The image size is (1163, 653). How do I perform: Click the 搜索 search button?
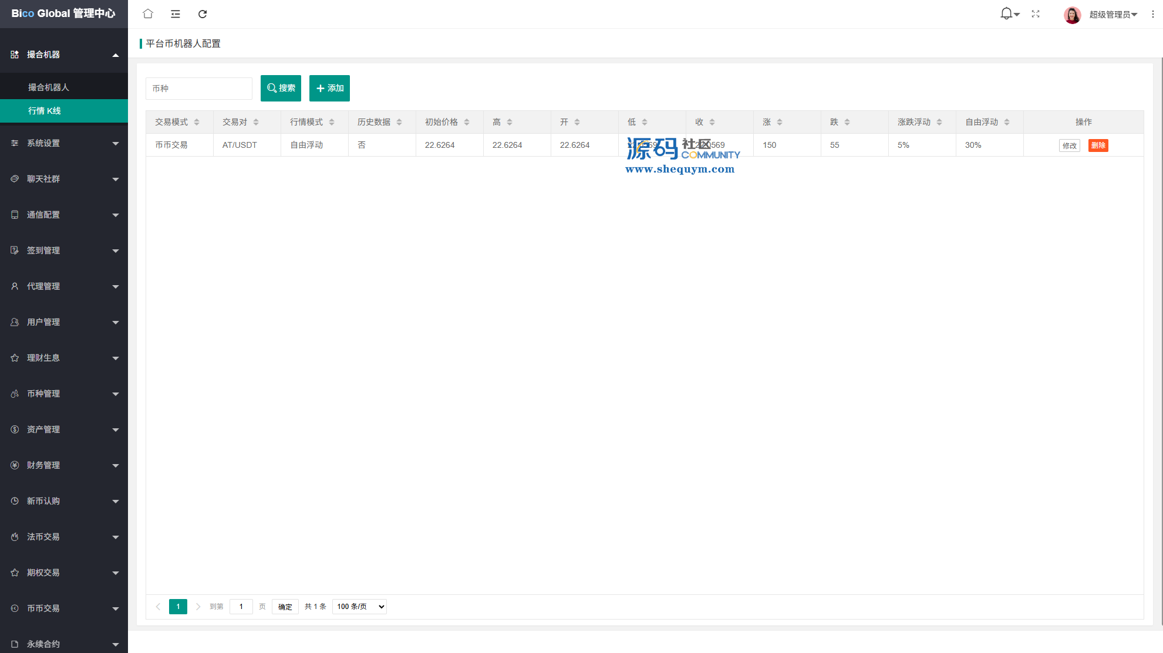281,88
